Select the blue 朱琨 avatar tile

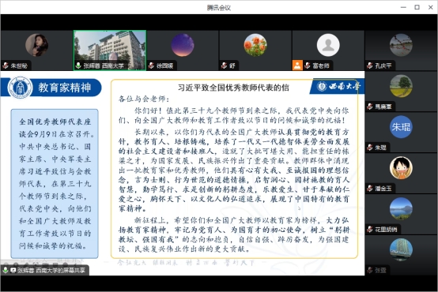[401, 127]
